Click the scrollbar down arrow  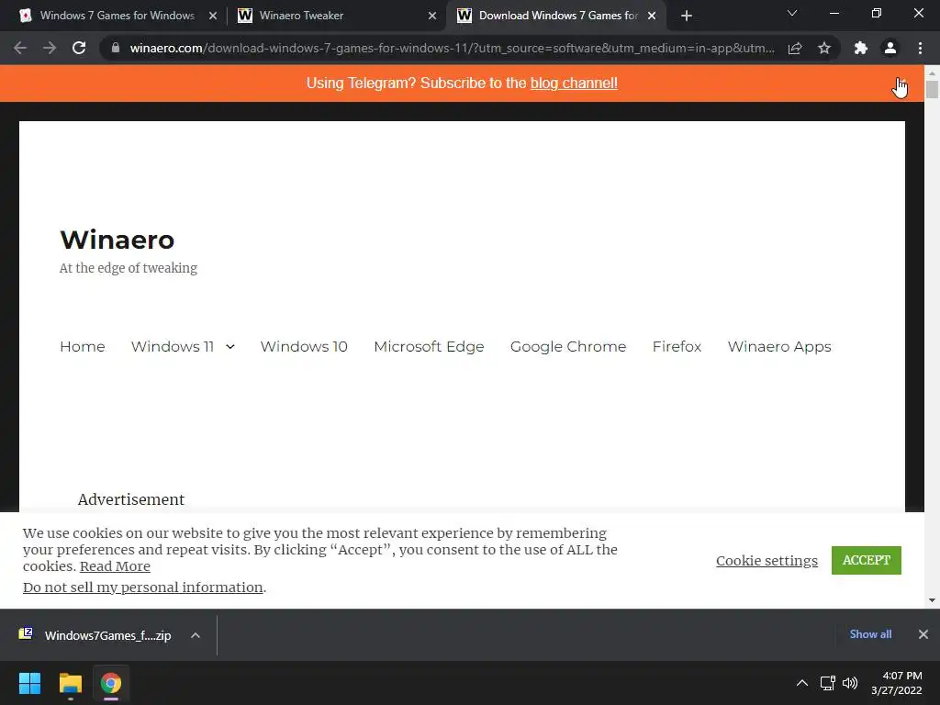(932, 600)
